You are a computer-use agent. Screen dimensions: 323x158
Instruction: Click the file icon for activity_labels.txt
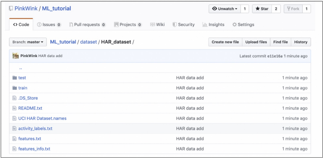(x=14, y=129)
